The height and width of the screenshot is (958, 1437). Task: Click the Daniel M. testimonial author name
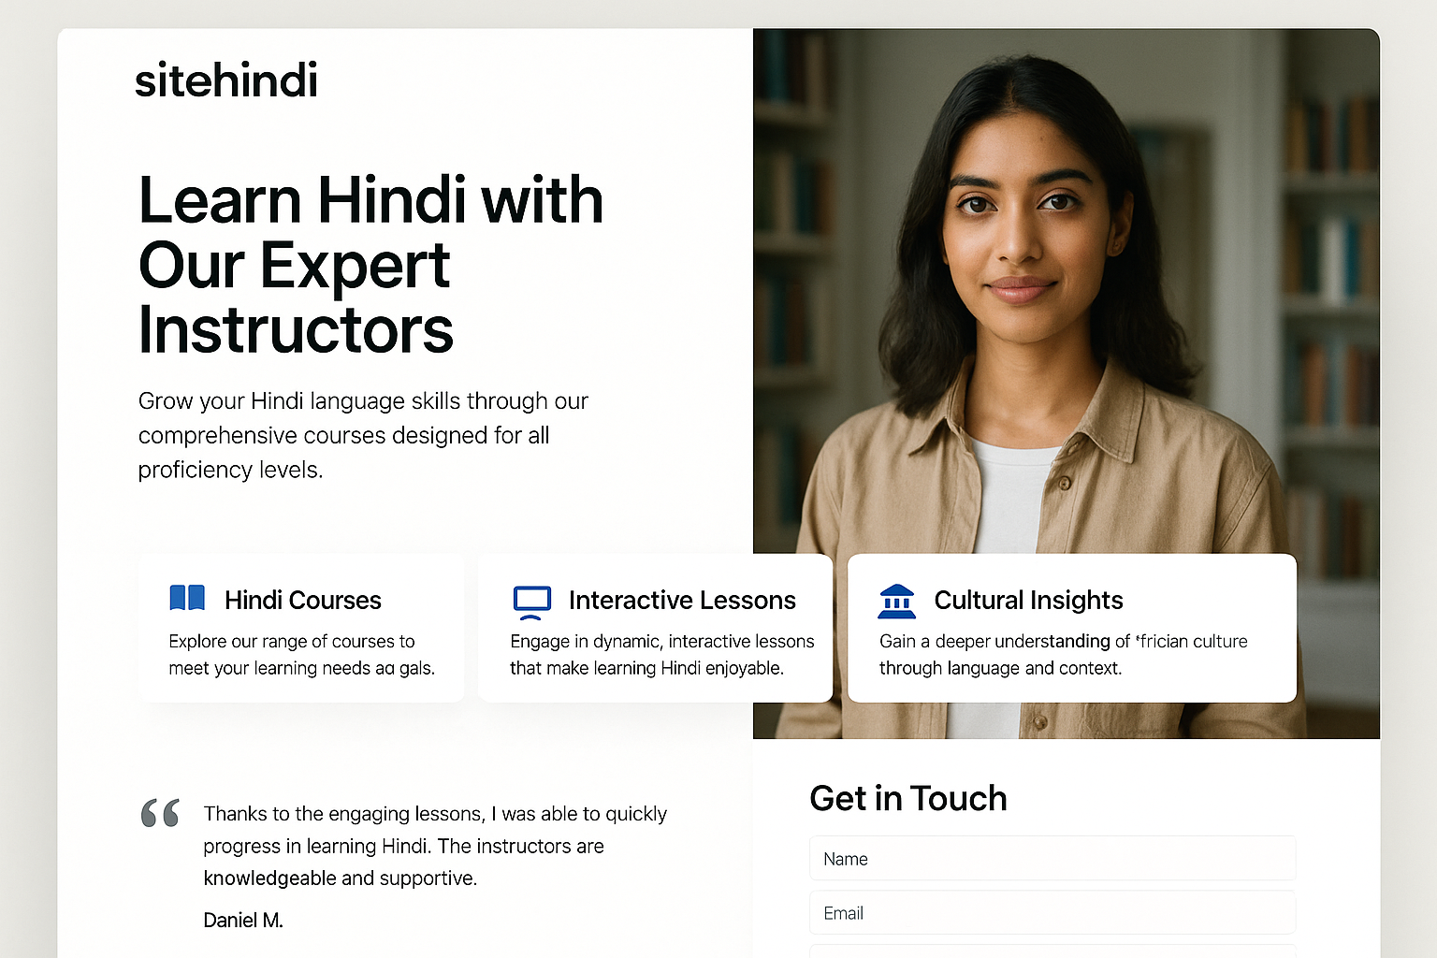coord(243,921)
